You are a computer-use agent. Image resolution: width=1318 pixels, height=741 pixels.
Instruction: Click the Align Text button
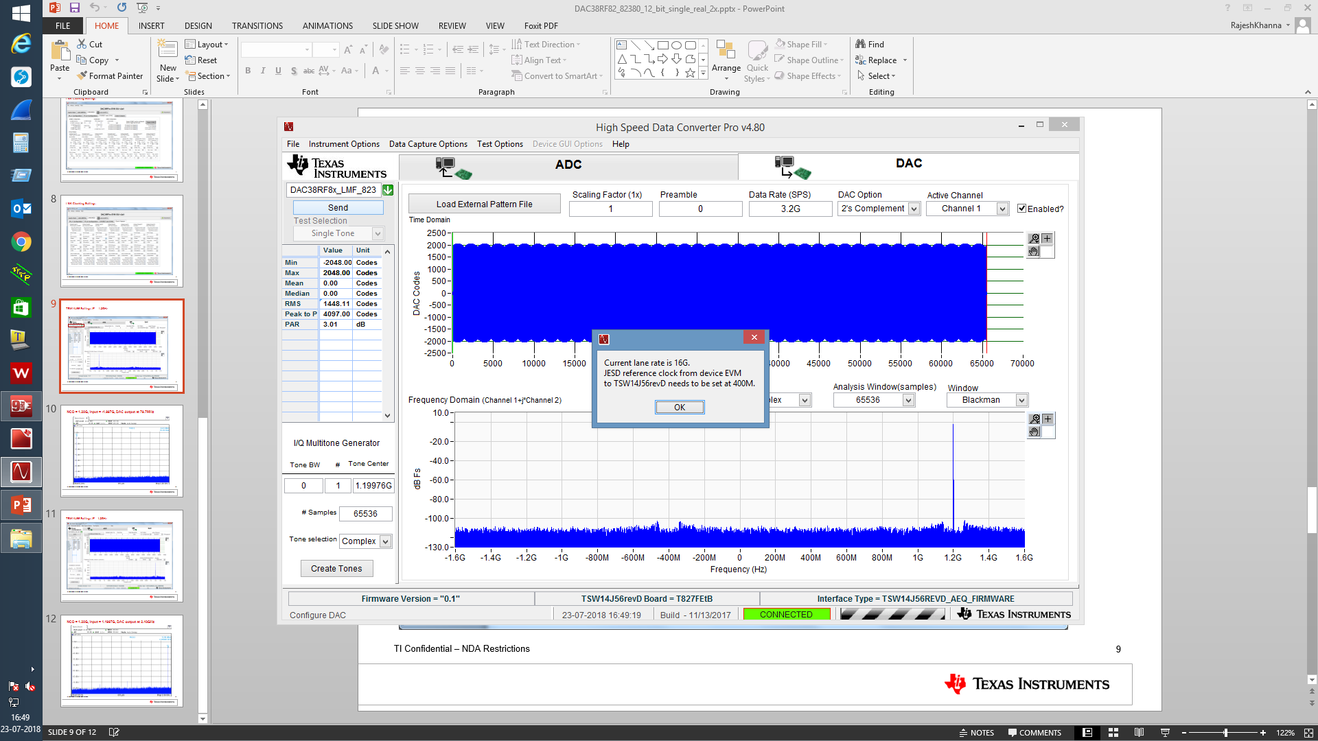pyautogui.click(x=540, y=60)
